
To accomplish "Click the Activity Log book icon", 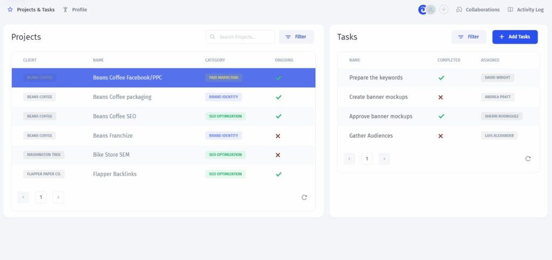I will (x=510, y=10).
